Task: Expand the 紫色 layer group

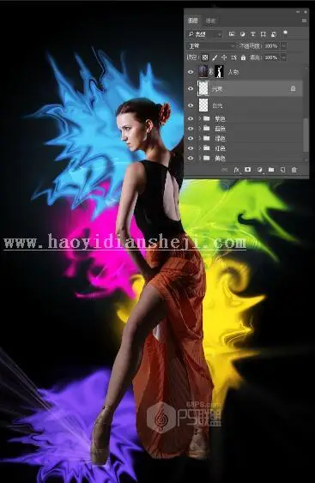Action: coord(200,118)
